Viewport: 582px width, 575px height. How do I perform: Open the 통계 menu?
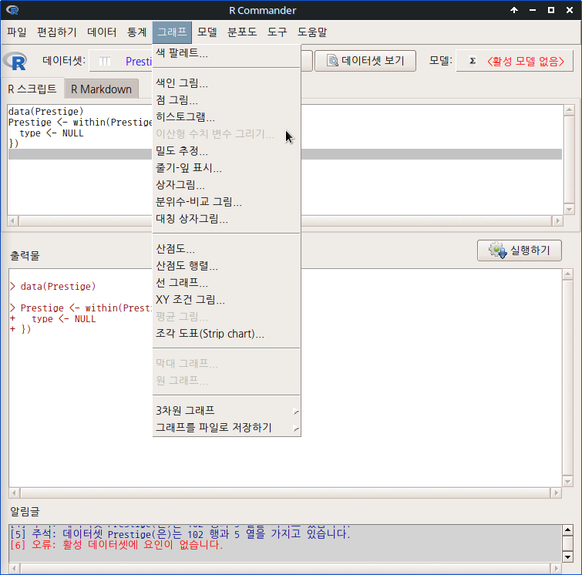[137, 32]
